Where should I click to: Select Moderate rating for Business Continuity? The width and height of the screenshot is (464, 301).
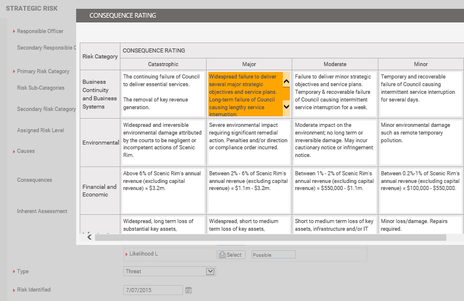click(x=335, y=94)
